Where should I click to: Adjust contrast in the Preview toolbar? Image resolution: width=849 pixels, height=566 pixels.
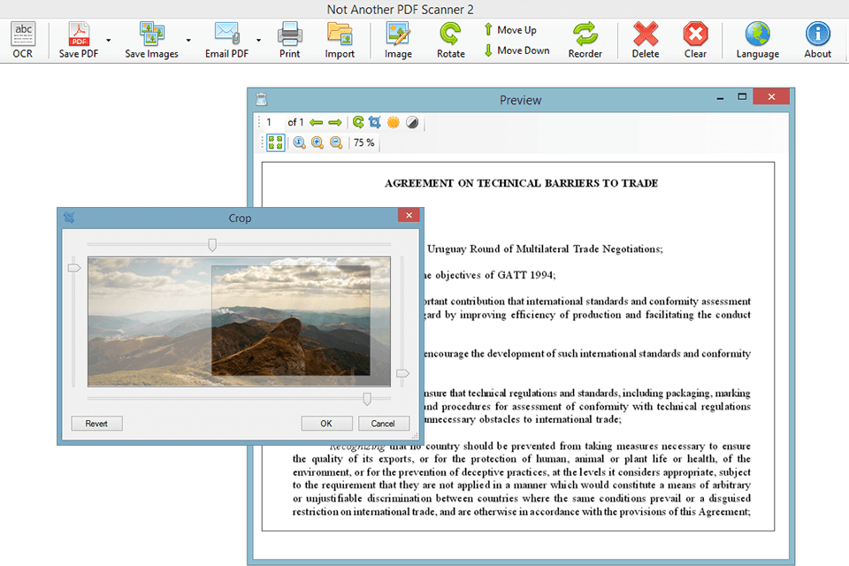[412, 122]
